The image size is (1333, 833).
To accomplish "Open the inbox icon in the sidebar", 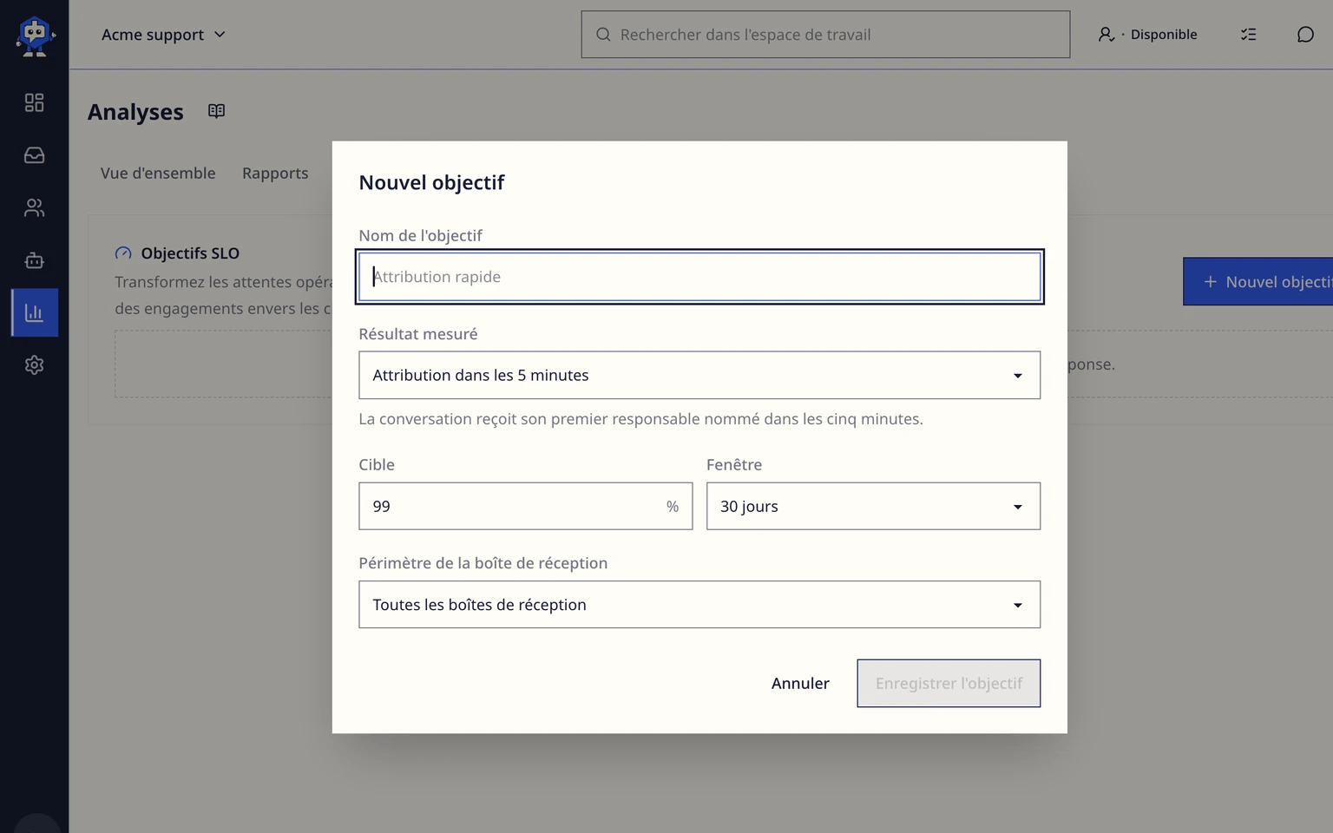I will 34,155.
